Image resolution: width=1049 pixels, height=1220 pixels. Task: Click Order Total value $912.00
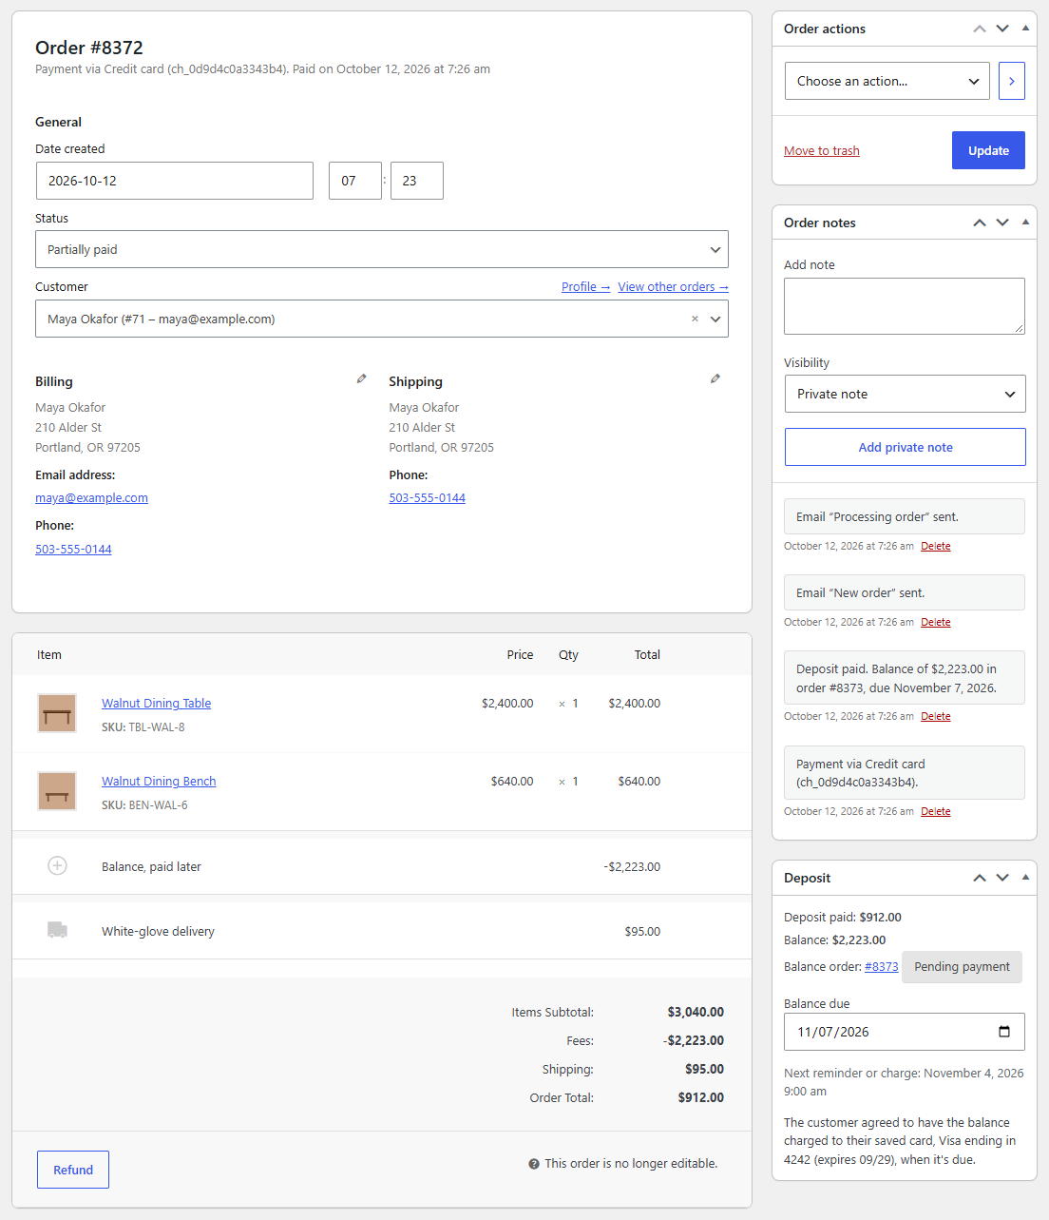700,1097
